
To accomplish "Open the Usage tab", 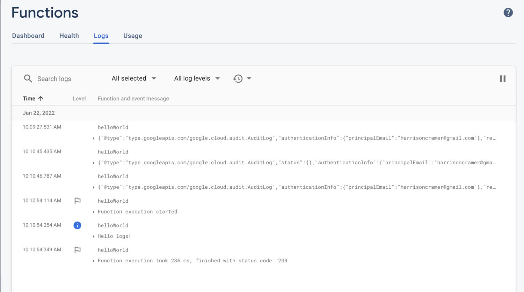I will click(x=133, y=36).
